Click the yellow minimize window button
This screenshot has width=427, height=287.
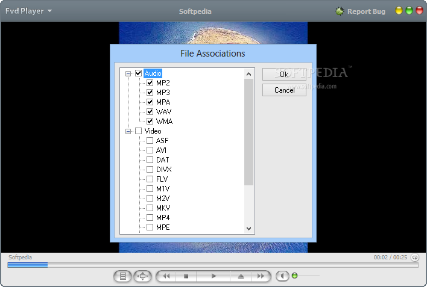coord(399,11)
